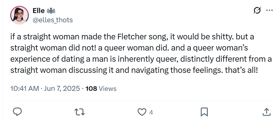The height and width of the screenshot is (120, 280).
Task: Click the tweet body text paragraph
Action: [141, 54]
